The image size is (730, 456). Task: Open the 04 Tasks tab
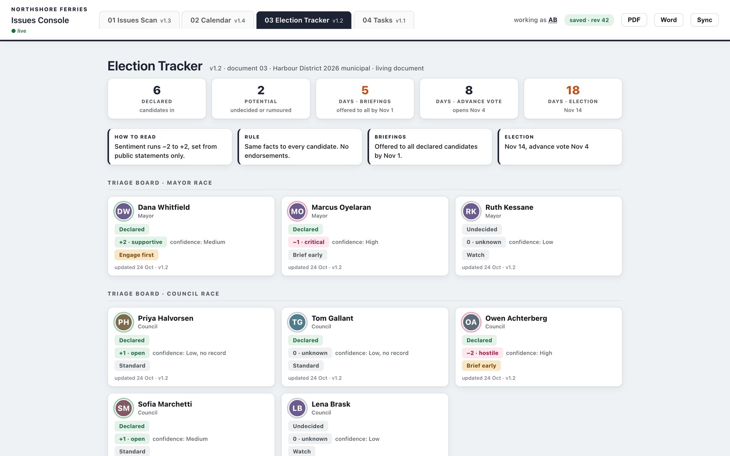(384, 20)
